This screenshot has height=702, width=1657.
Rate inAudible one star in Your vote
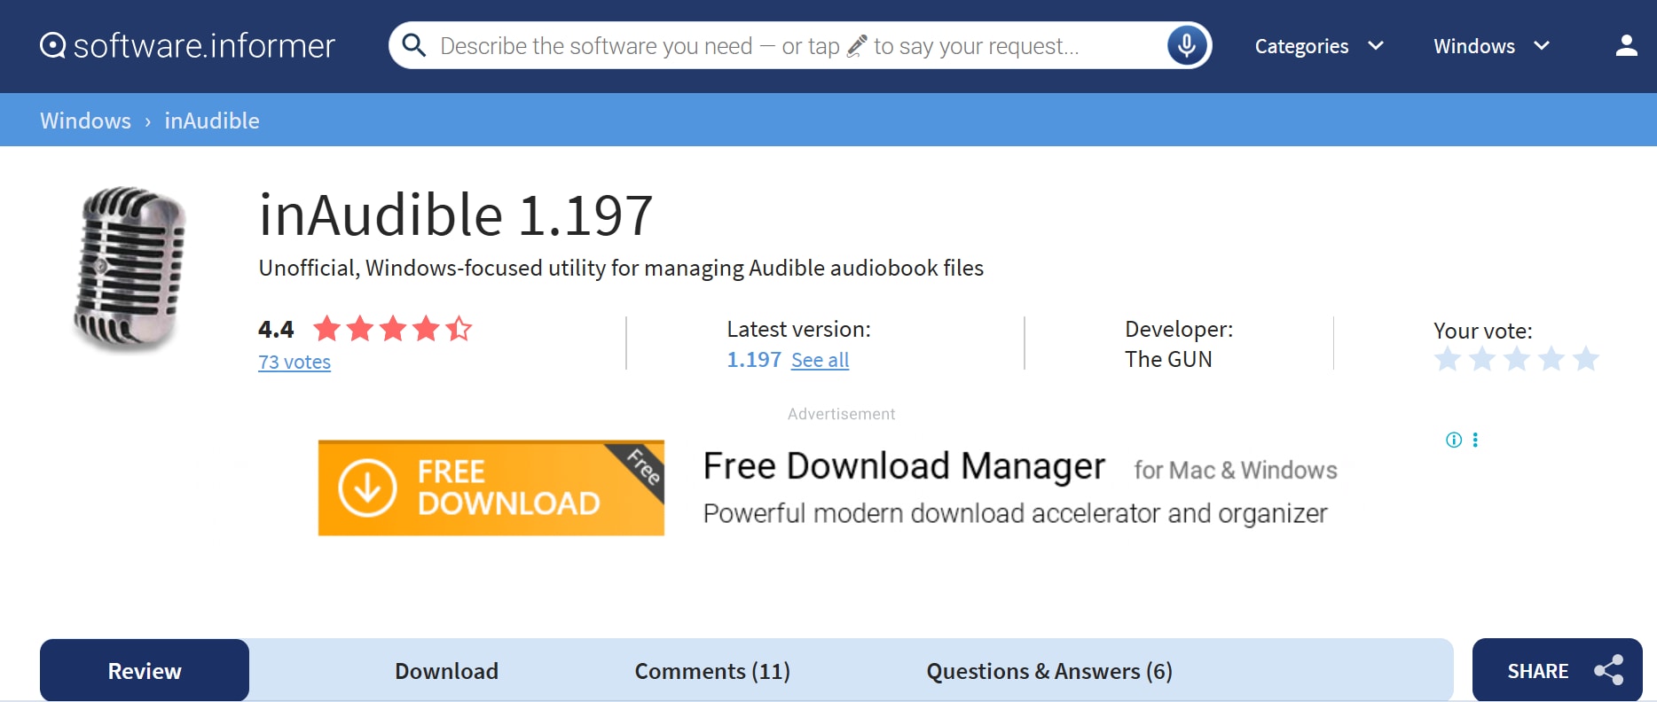[x=1448, y=359]
